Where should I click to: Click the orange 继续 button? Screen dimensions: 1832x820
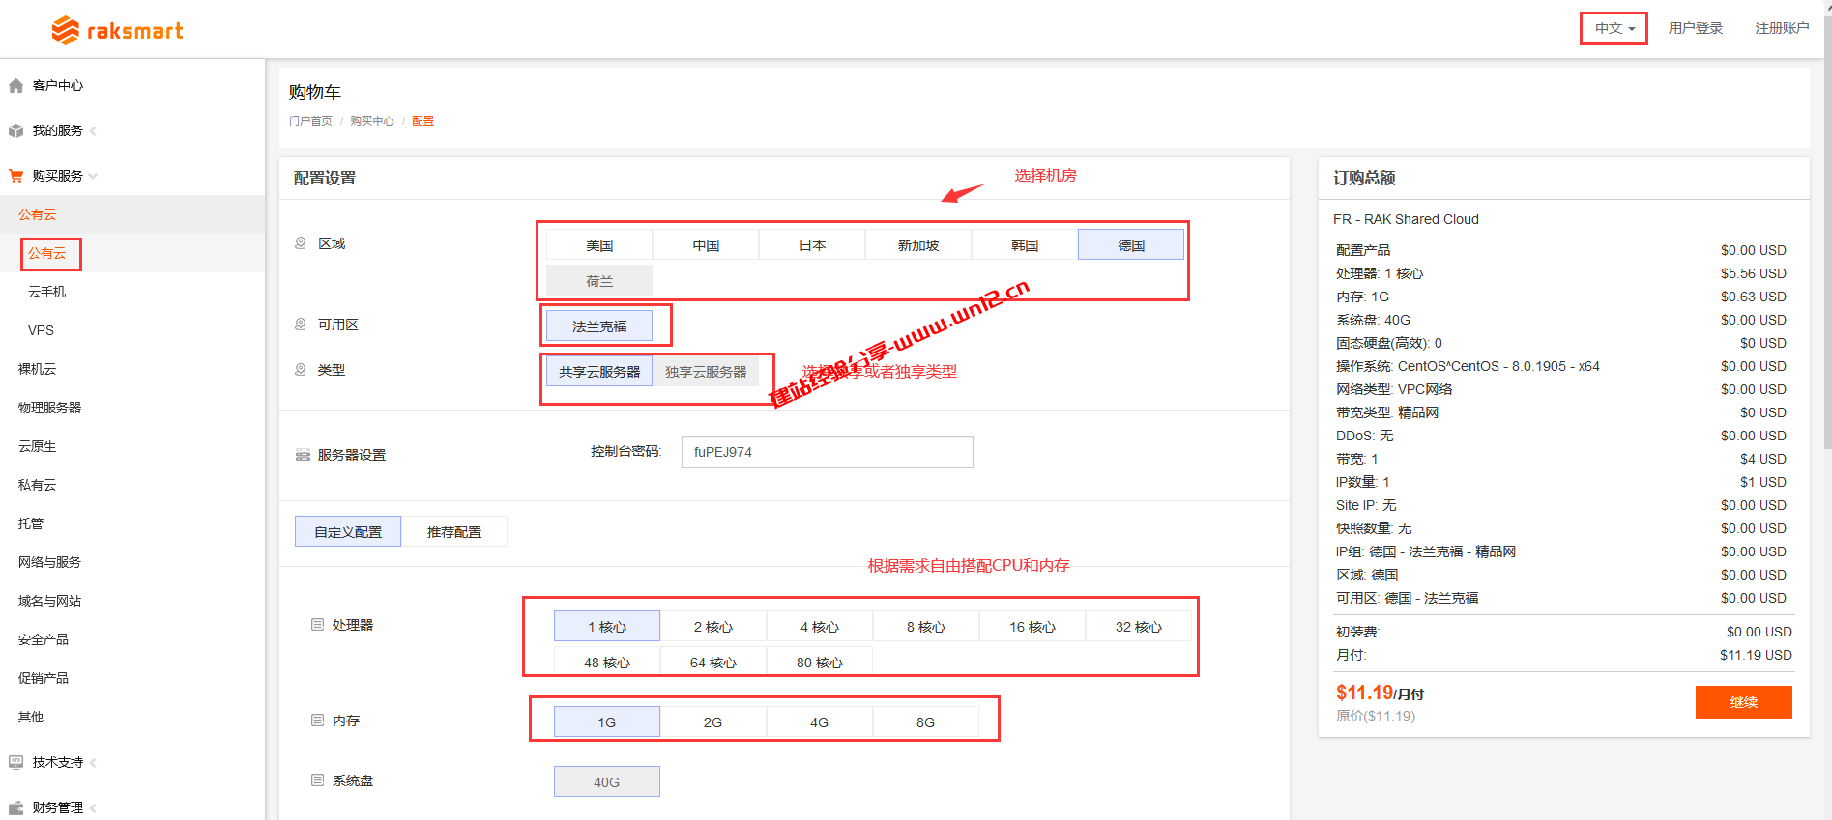(1744, 702)
